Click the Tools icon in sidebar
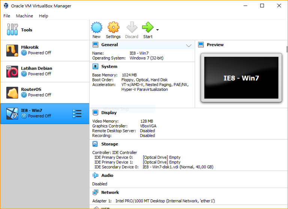 coord(12,30)
